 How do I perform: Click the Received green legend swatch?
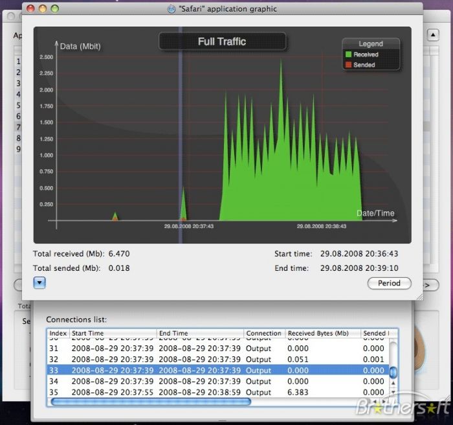(348, 54)
